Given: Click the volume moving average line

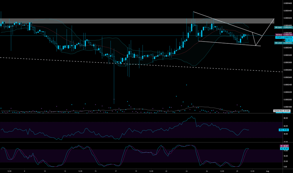Looking at the screenshot, I should 125,110.
